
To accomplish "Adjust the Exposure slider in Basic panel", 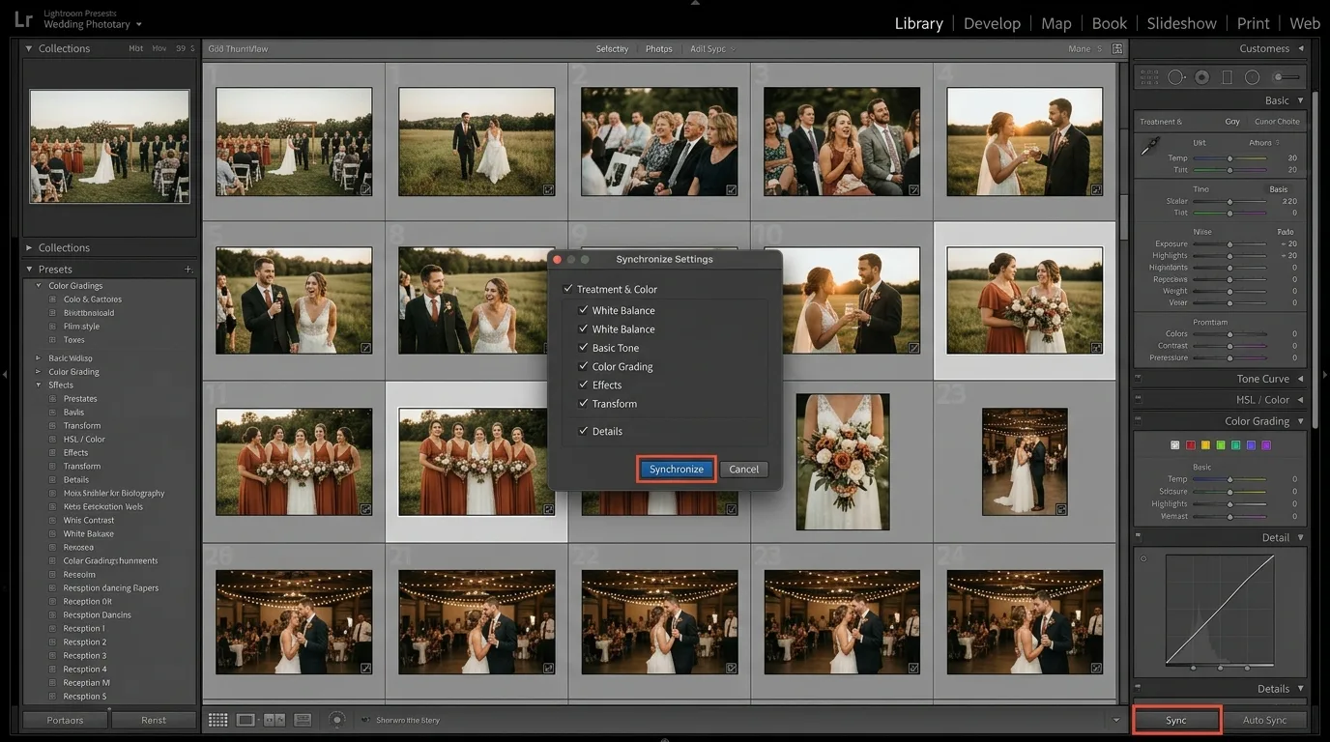I will click(x=1229, y=244).
